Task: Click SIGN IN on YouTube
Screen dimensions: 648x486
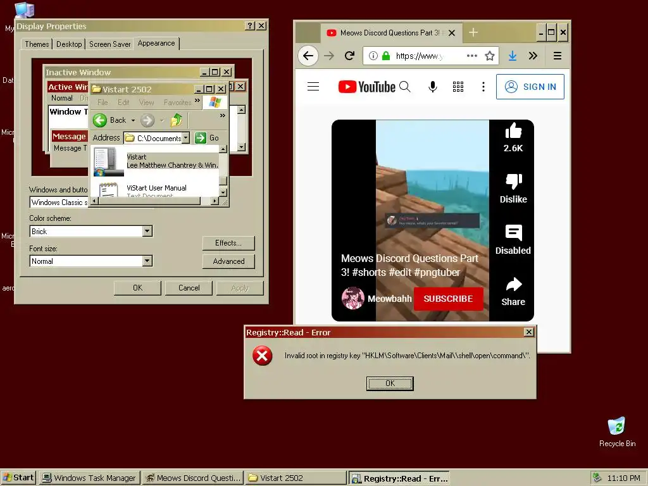Action: (x=530, y=87)
